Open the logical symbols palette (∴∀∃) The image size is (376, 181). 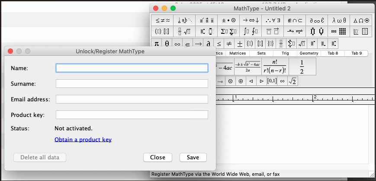(x=273, y=20)
